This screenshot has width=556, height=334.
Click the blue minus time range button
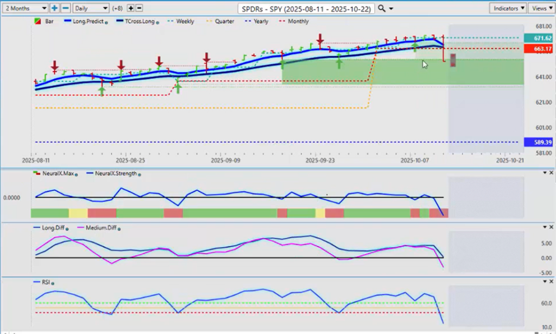coord(65,8)
